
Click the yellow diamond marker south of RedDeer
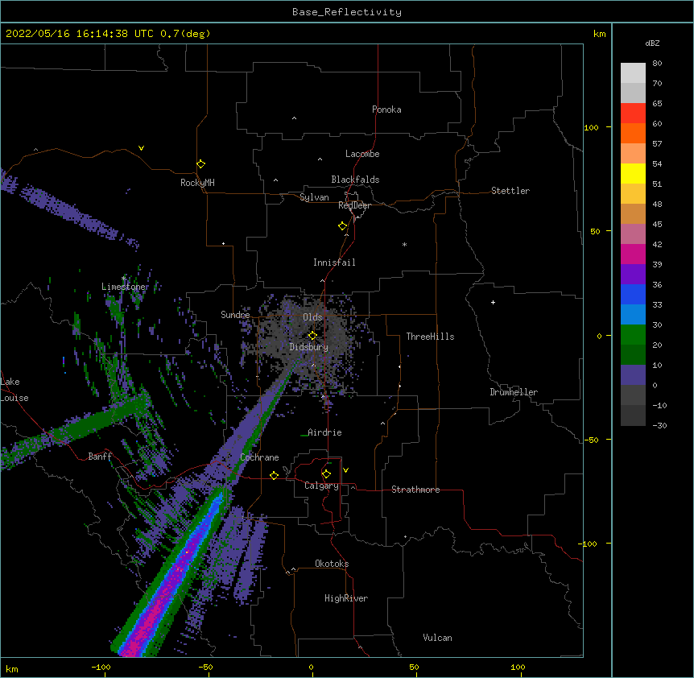[343, 226]
